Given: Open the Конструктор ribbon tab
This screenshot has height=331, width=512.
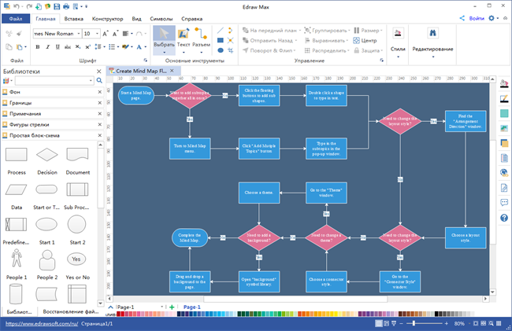Looking at the screenshot, I should 106,17.
